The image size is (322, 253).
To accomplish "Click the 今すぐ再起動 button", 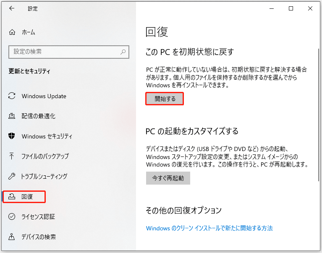I will 168,178.
